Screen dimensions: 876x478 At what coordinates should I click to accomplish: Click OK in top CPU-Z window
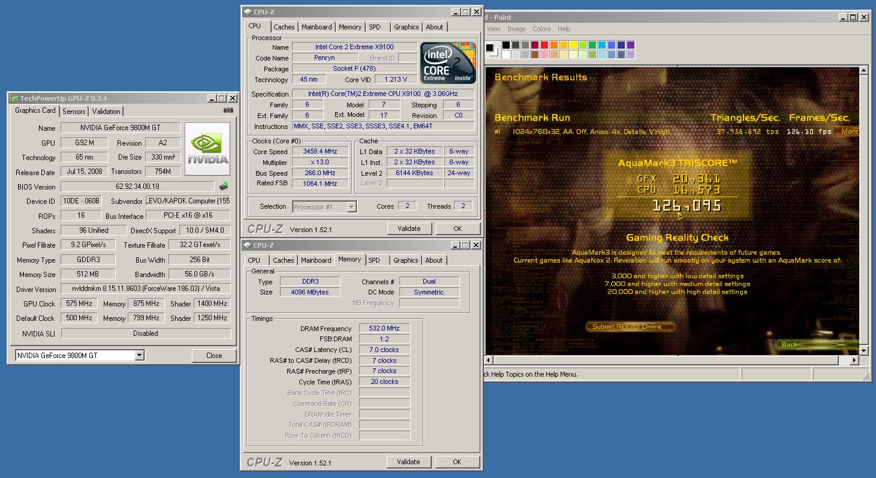457,229
